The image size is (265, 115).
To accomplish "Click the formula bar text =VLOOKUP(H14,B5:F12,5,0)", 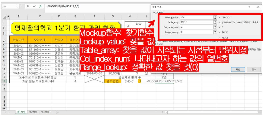I will (x=63, y=6).
